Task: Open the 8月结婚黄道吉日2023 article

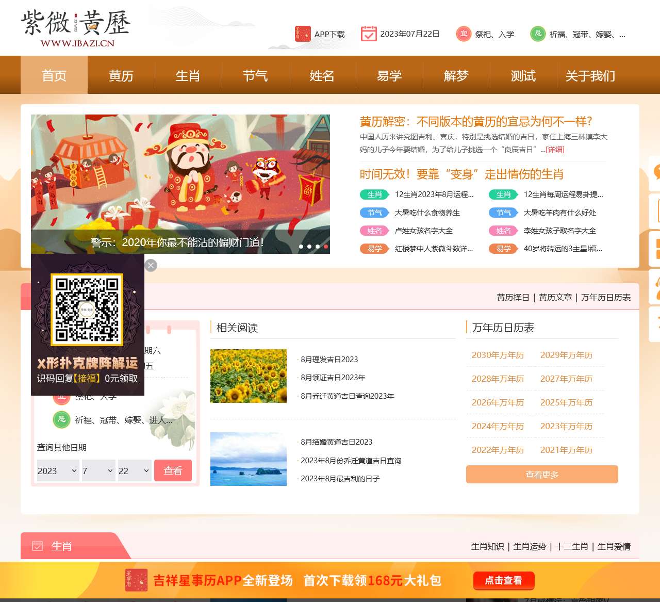Action: pyautogui.click(x=337, y=442)
